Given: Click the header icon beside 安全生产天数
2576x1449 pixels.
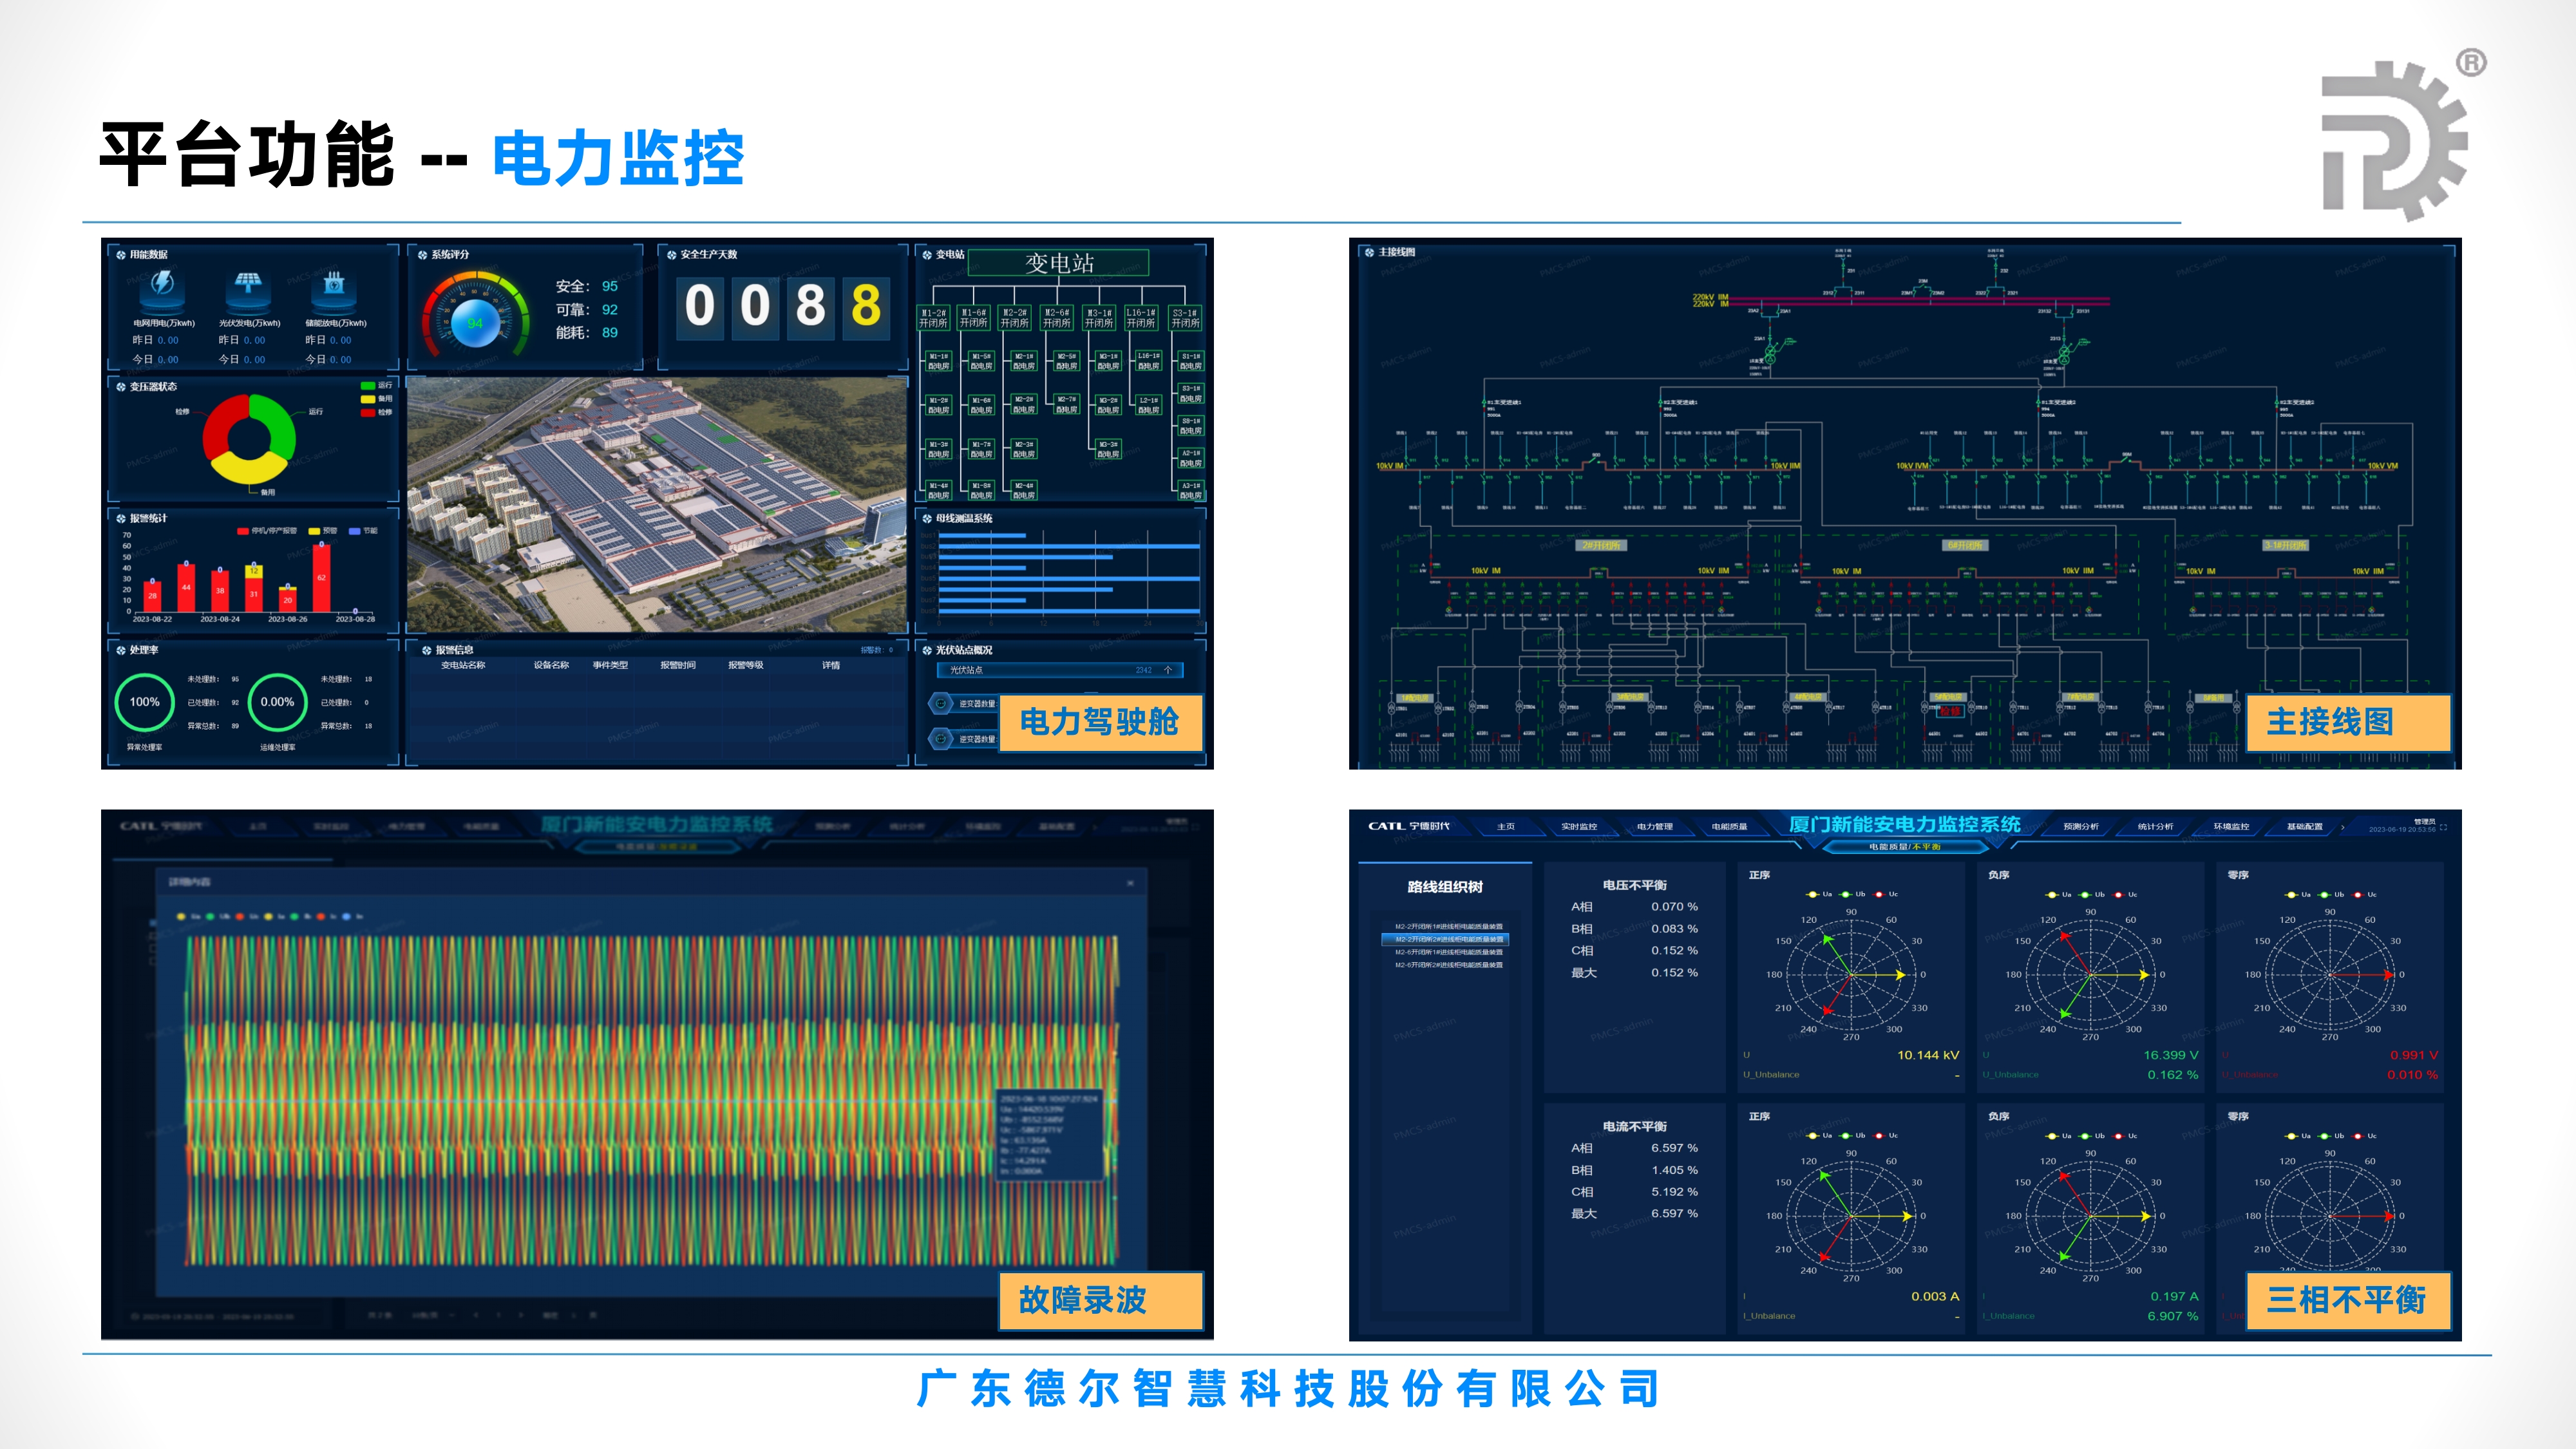Looking at the screenshot, I should coord(672,255).
